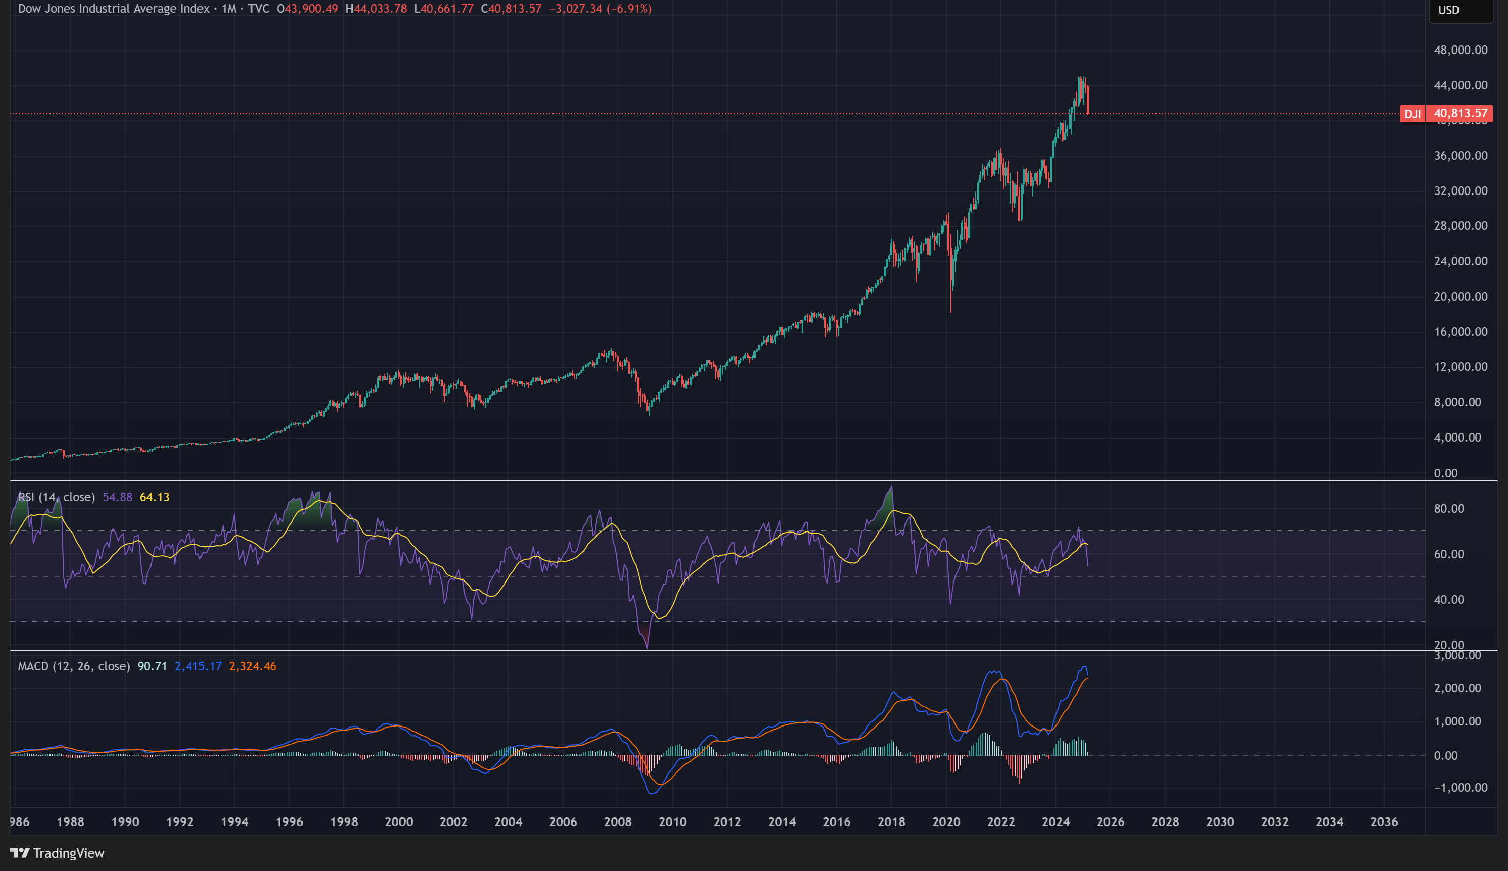Click the MACD line value 2,415.17
This screenshot has height=871, width=1508.
click(x=198, y=666)
